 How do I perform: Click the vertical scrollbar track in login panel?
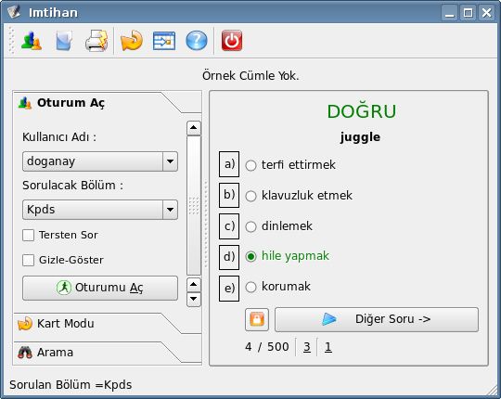pos(194,205)
